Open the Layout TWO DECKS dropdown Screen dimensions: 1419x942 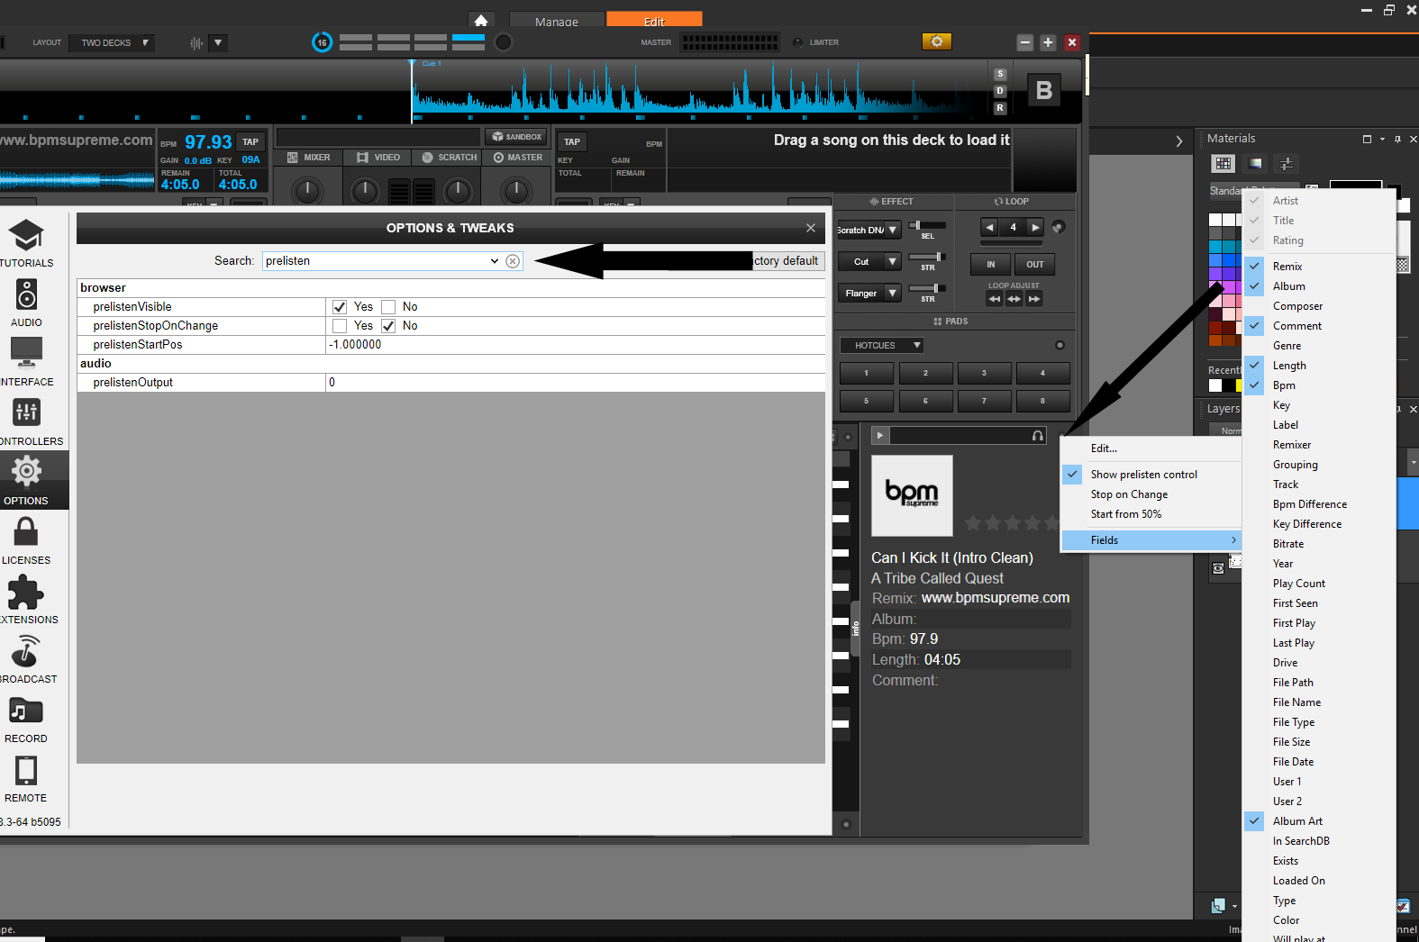(x=111, y=42)
